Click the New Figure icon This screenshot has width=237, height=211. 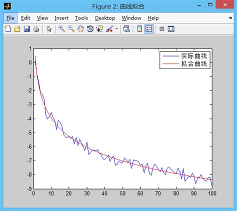pos(7,29)
